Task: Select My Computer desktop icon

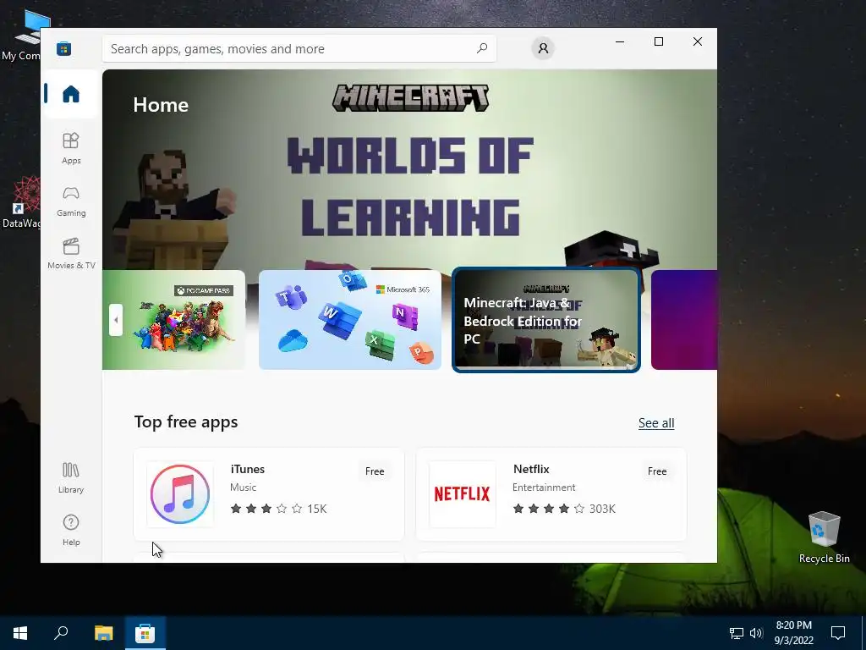Action: (x=22, y=36)
